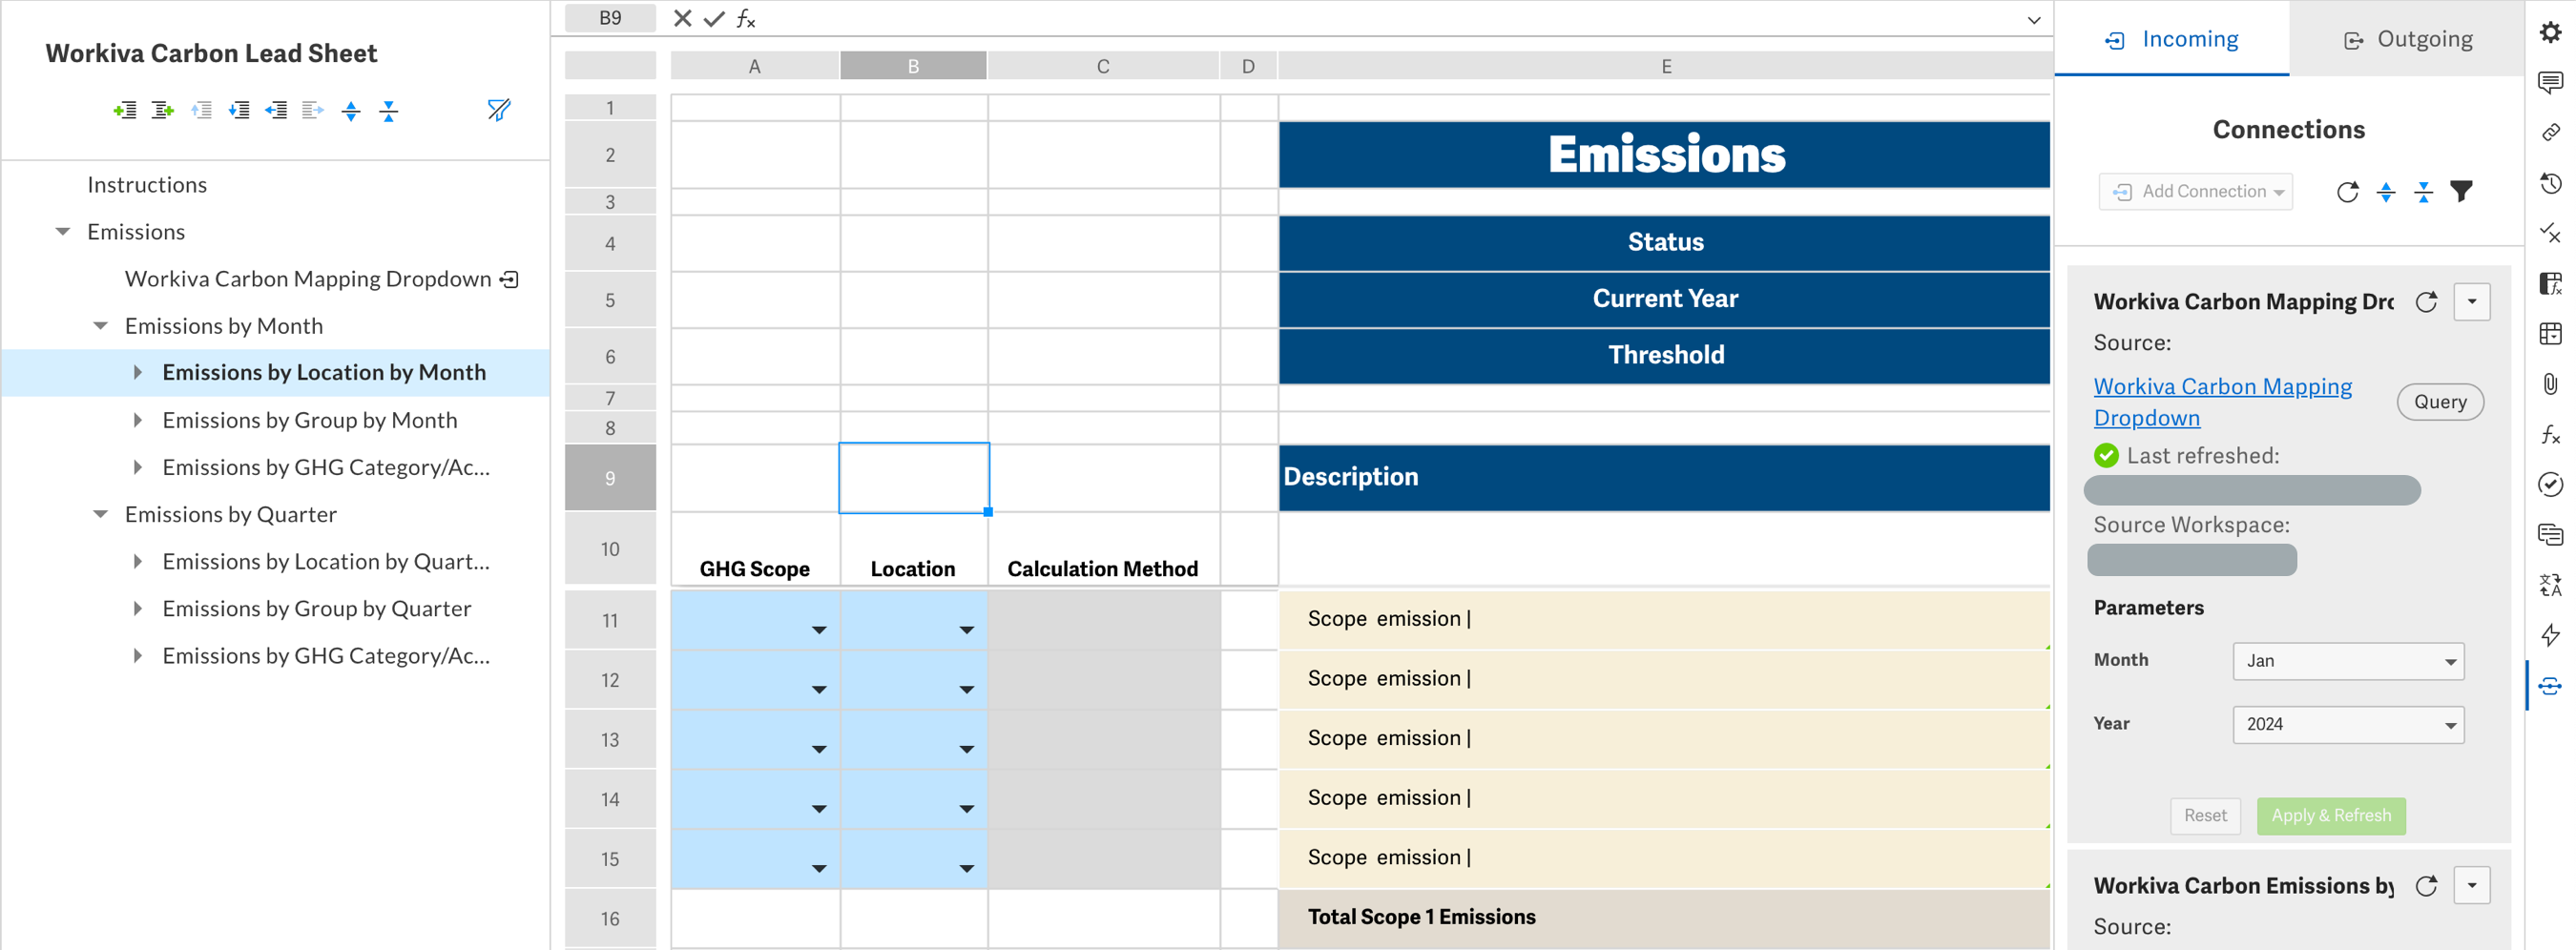2576x950 pixels.
Task: Open GHG Scope dropdown in row 14
Action: (x=819, y=809)
